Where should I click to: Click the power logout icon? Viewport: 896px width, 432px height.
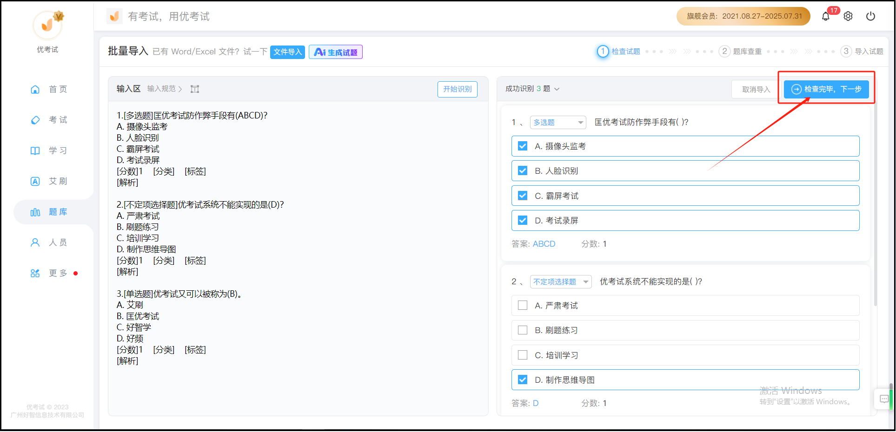coord(870,16)
